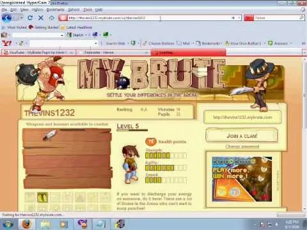The width and height of the screenshot is (307, 230).
Task: Click the health points heart icon
Action: coord(151,141)
